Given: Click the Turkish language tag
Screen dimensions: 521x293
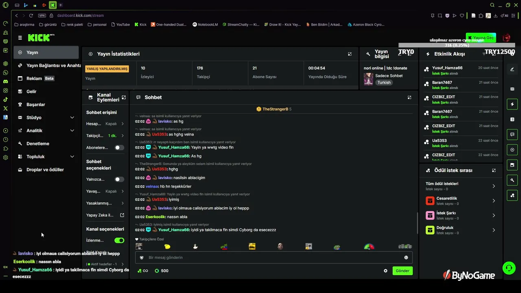Looking at the screenshot, I should coord(384,83).
